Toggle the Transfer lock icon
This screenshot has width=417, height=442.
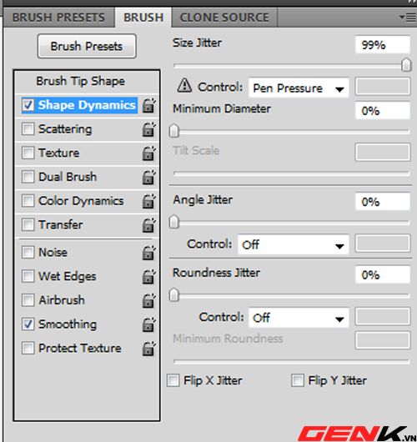(148, 225)
